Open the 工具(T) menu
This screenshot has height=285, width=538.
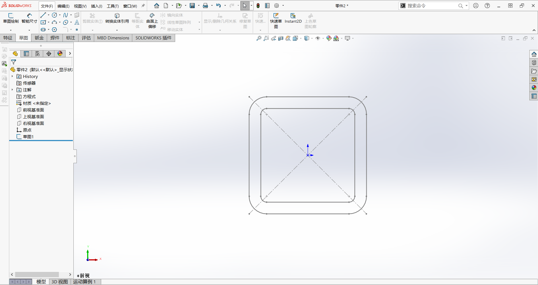point(113,6)
